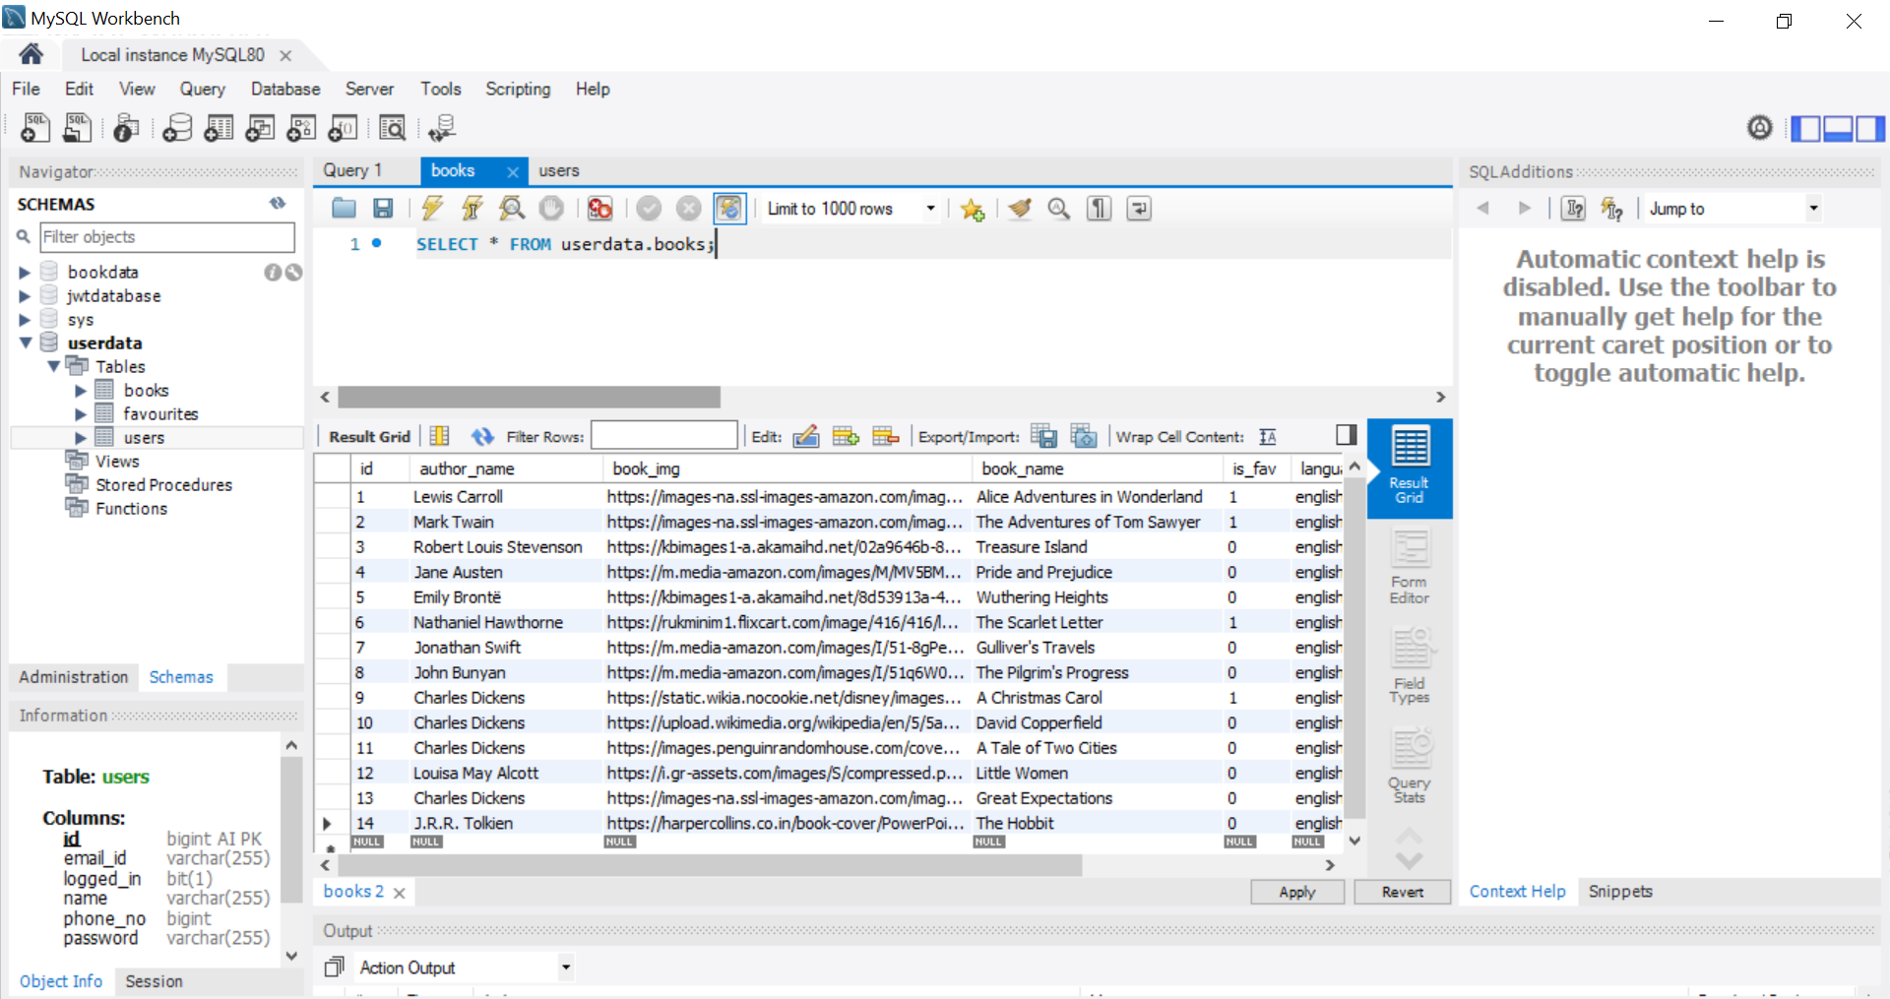Open the Create New Schema icon
1890x999 pixels.
coord(177,128)
